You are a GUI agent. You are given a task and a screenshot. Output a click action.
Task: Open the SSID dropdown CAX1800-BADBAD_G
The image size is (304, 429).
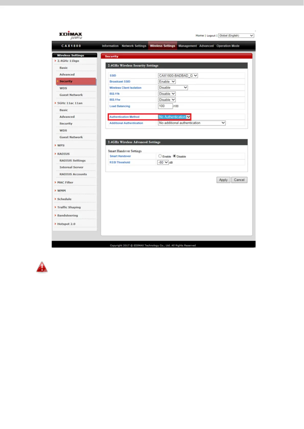[178, 75]
